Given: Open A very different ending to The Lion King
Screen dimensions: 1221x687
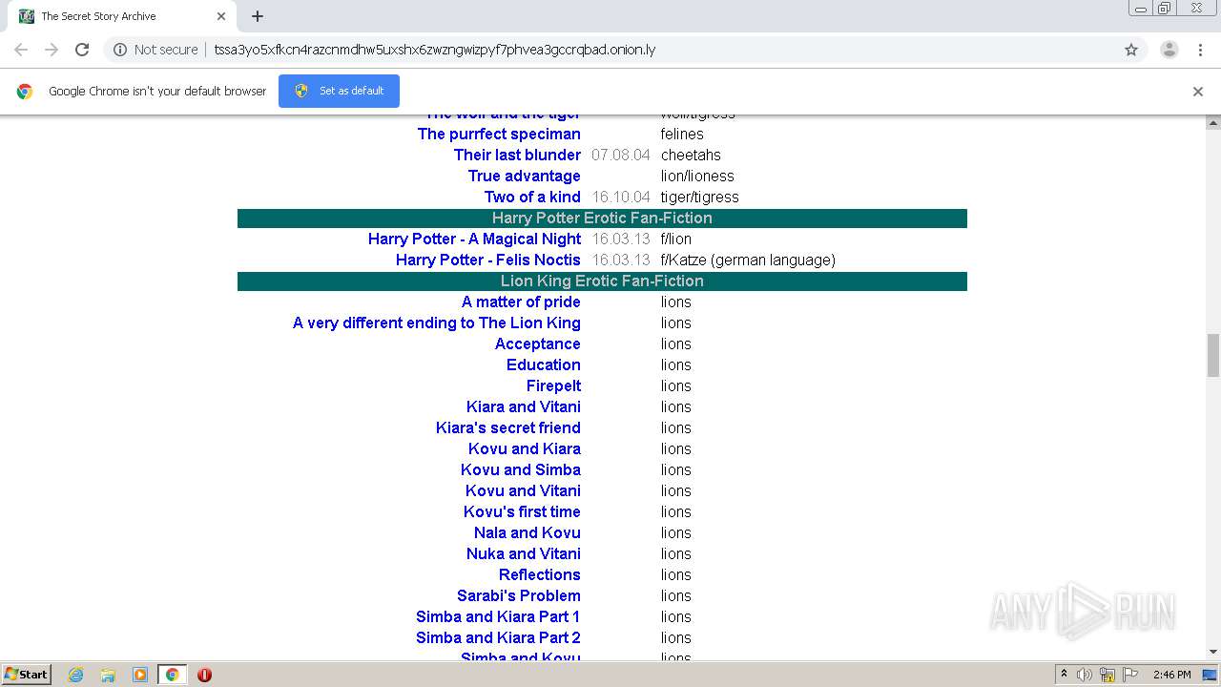Looking at the screenshot, I should pyautogui.click(x=436, y=323).
